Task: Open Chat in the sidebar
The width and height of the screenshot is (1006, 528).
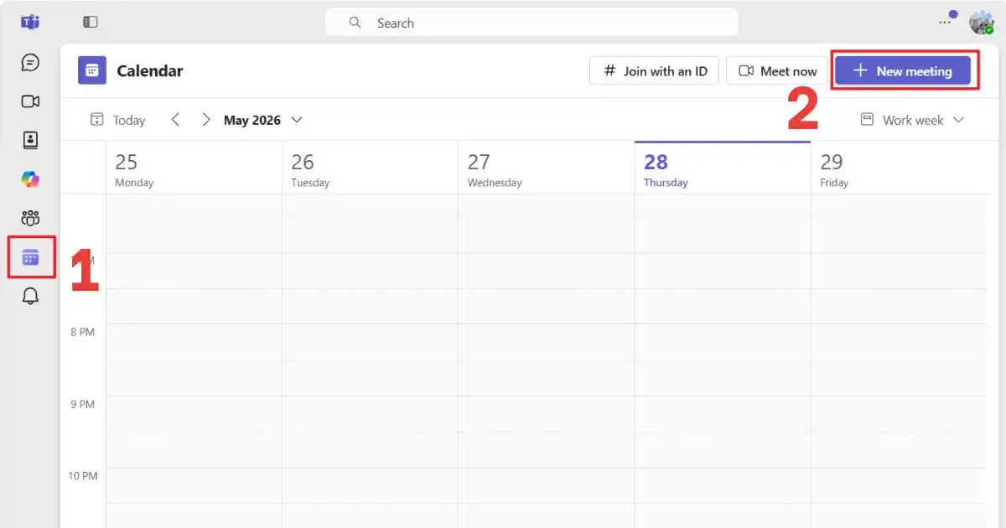Action: [30, 63]
